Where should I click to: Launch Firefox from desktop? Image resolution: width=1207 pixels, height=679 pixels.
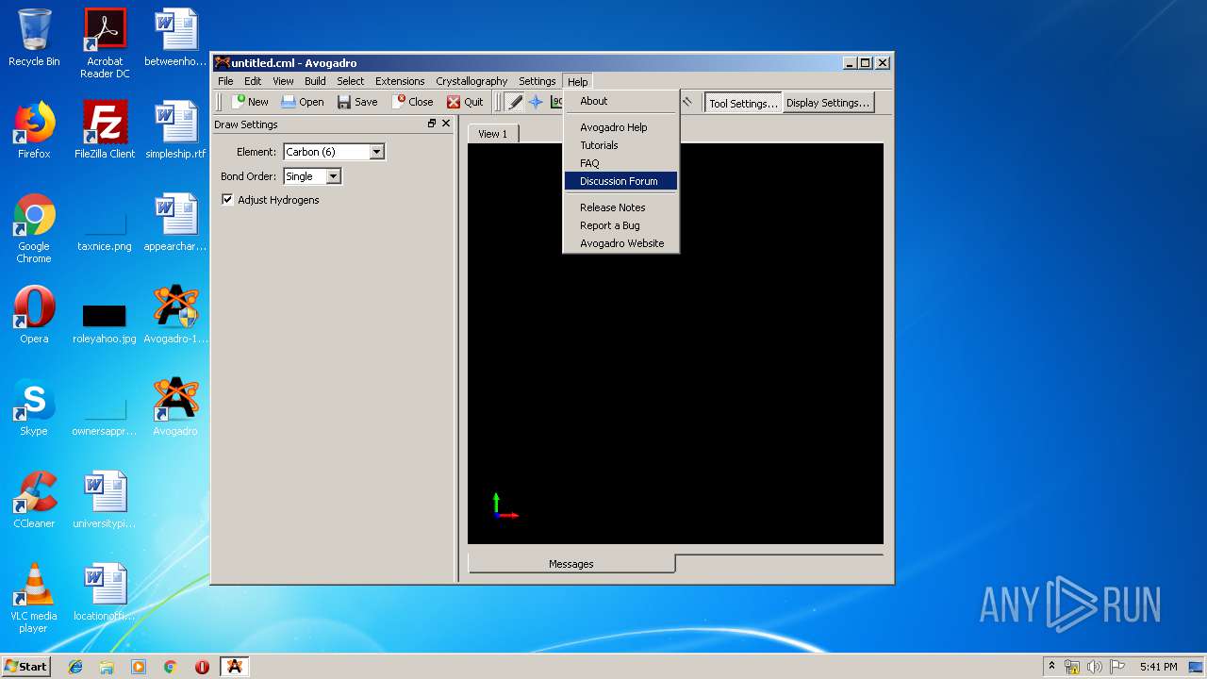coord(34,130)
